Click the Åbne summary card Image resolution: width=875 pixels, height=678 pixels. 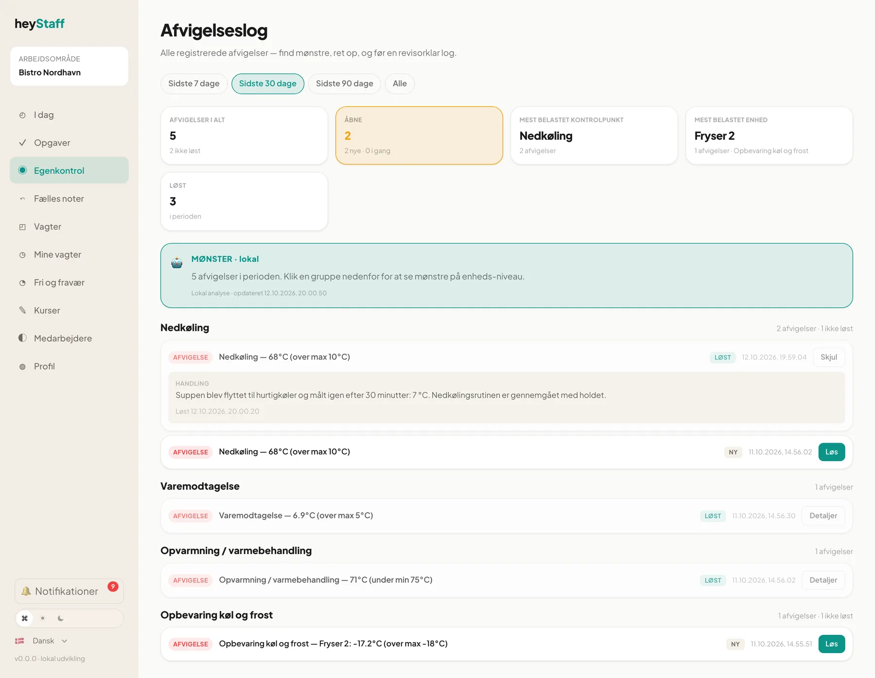click(419, 136)
